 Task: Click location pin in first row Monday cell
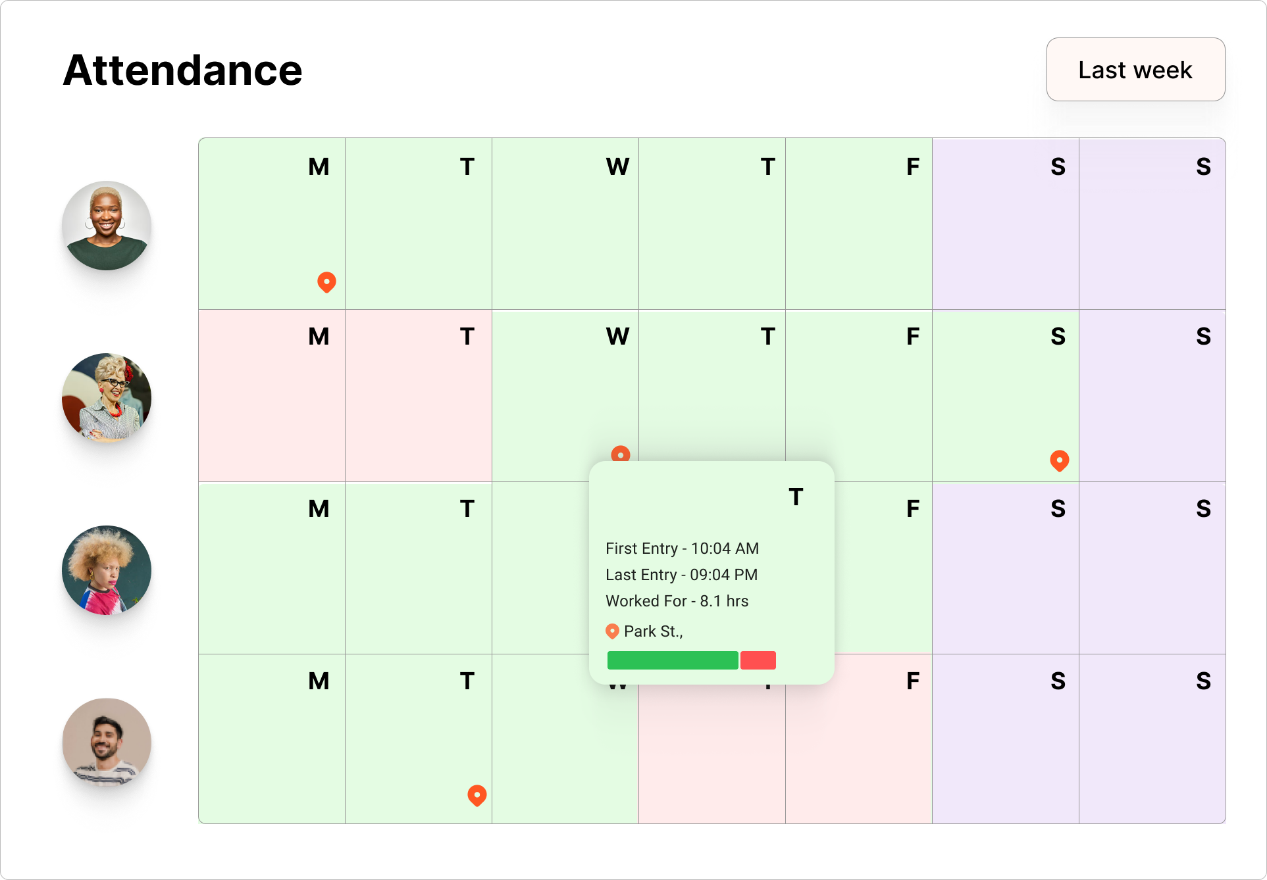(x=326, y=281)
